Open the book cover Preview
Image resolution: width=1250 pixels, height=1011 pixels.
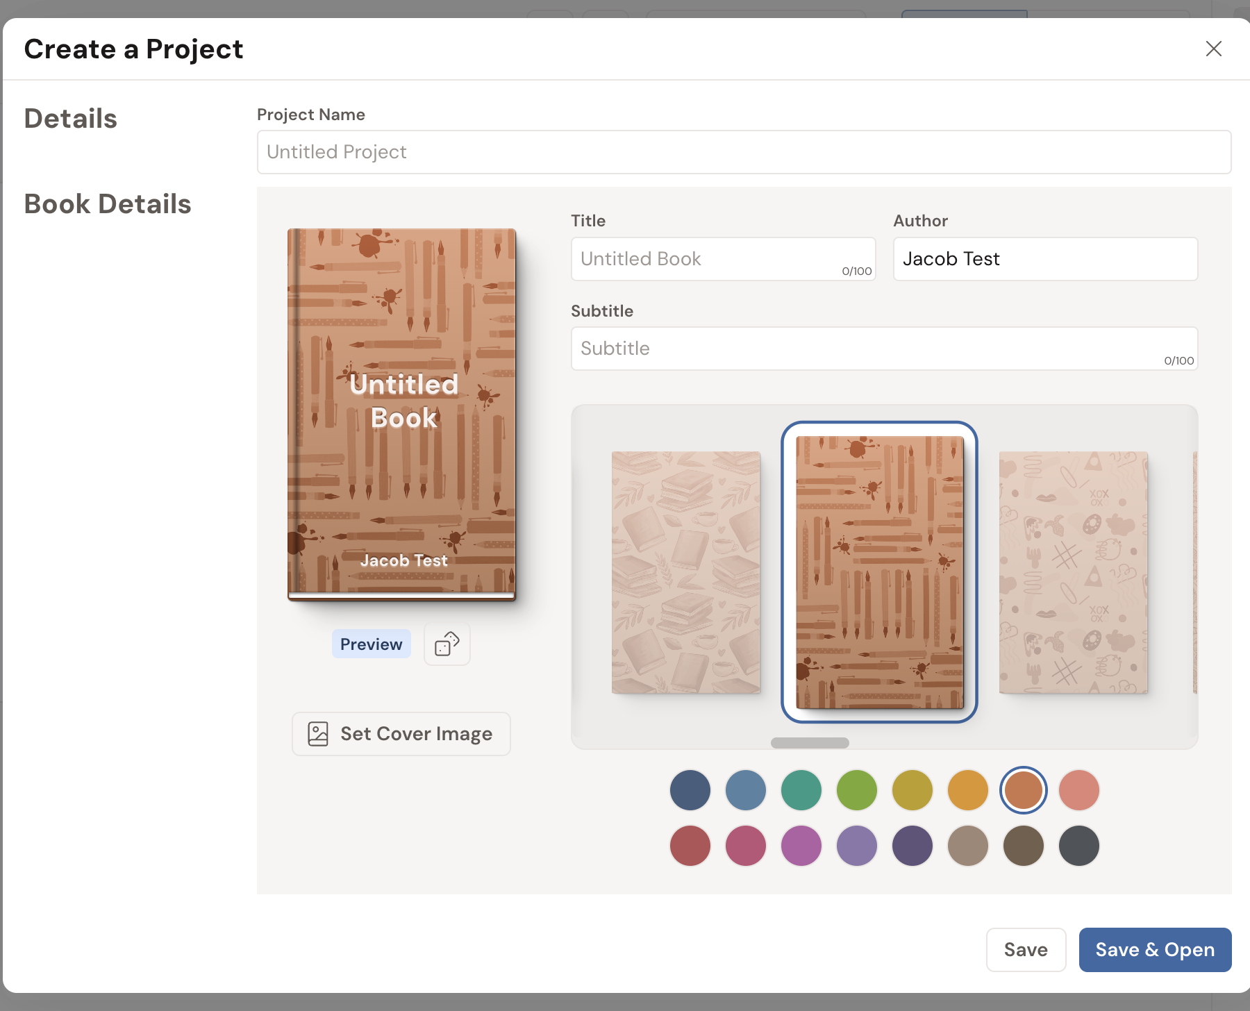pyautogui.click(x=372, y=644)
